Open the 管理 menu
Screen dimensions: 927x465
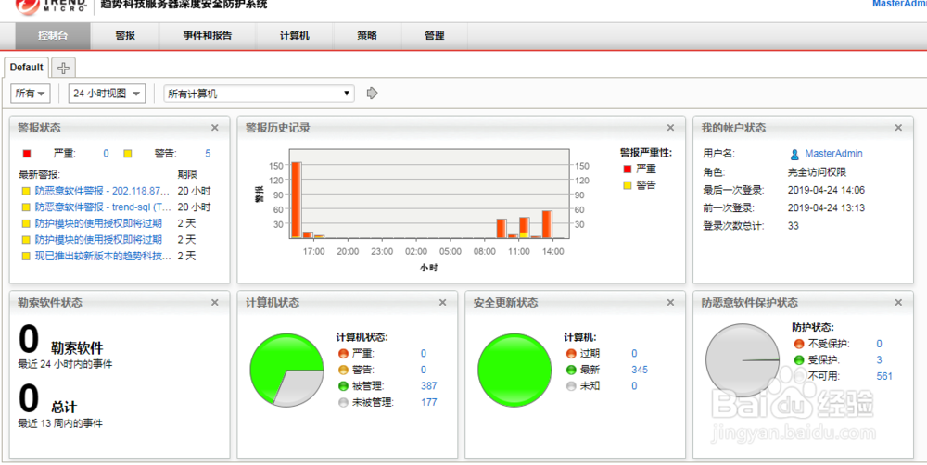coord(434,35)
